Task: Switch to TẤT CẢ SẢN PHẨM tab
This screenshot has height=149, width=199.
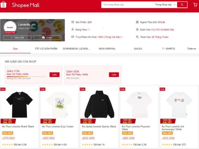Action: (x=46, y=49)
